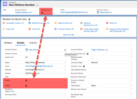Click the Opportunities (0) crown icon

(x=55, y=23)
